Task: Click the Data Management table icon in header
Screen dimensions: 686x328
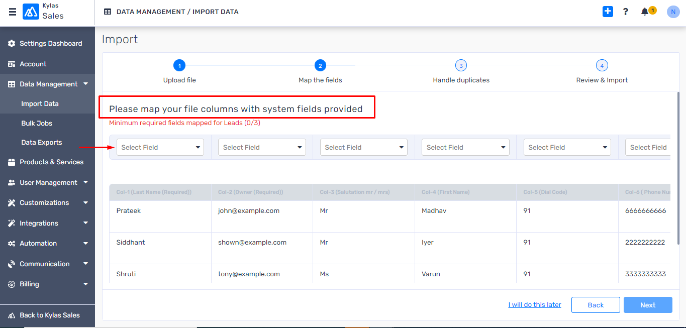Action: pos(108,12)
